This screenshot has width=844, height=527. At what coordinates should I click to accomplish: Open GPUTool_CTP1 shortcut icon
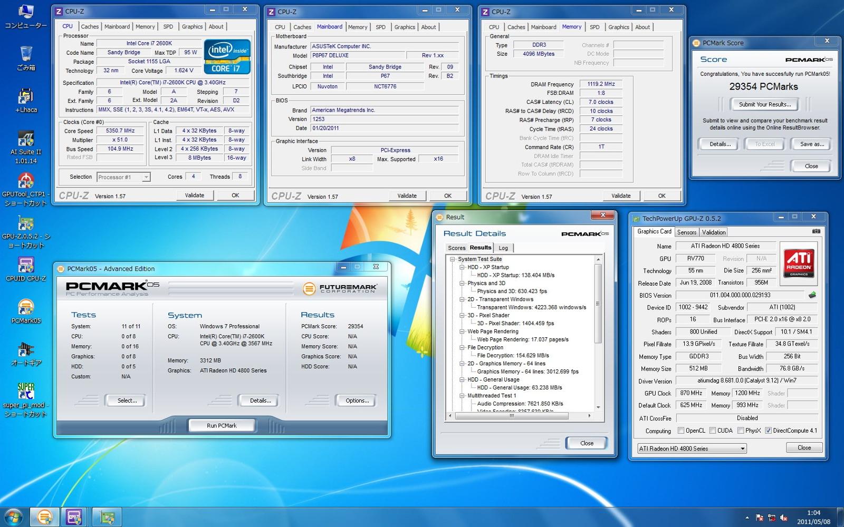click(26, 190)
